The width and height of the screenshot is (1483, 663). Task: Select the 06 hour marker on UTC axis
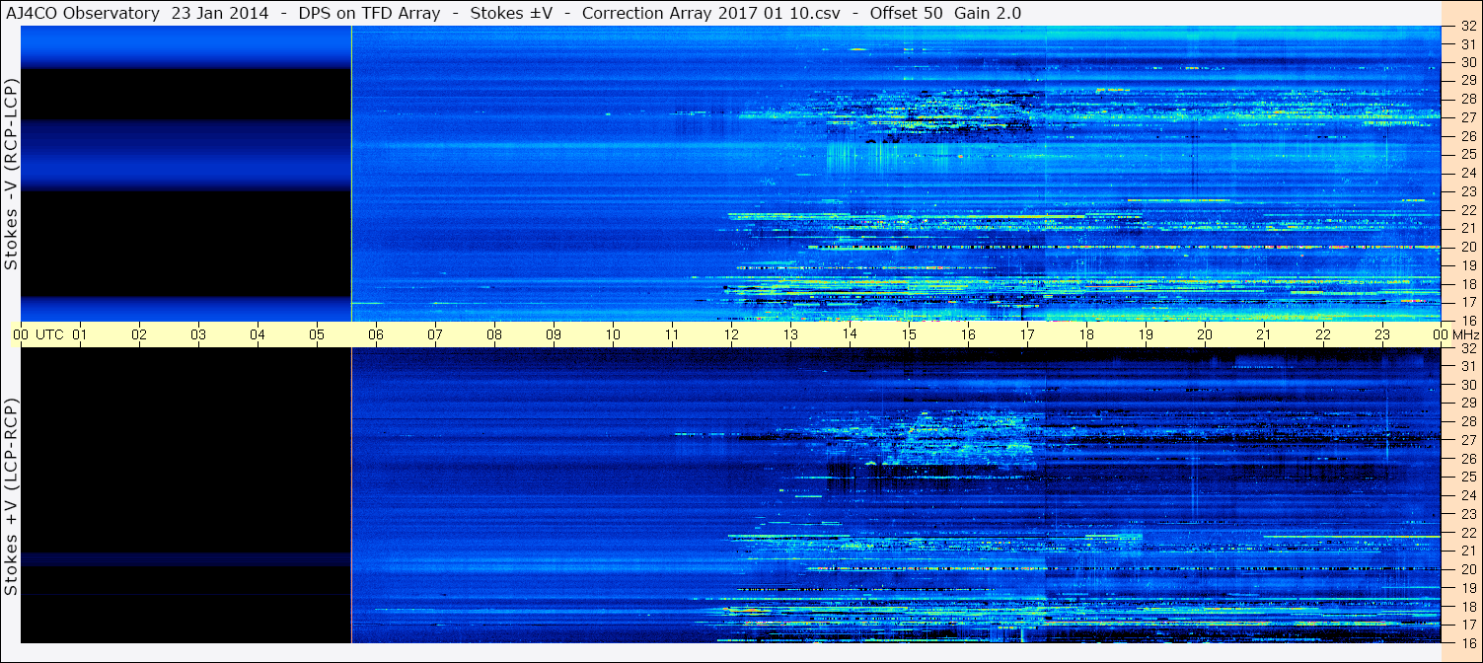pos(376,334)
